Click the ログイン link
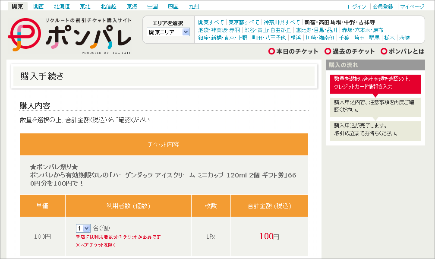Viewport: 435px width, 259px height. click(357, 6)
